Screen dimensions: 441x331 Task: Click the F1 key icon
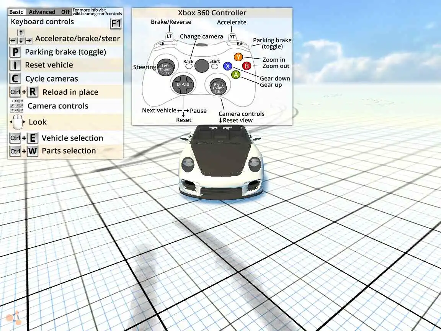[x=116, y=24]
